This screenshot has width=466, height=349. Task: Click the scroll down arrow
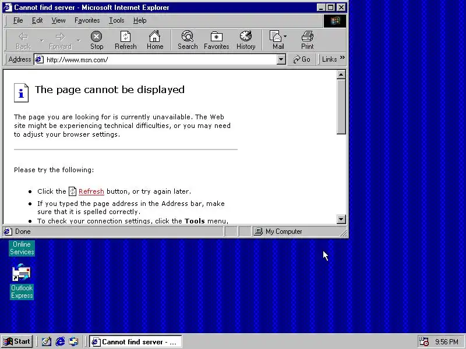(x=341, y=219)
